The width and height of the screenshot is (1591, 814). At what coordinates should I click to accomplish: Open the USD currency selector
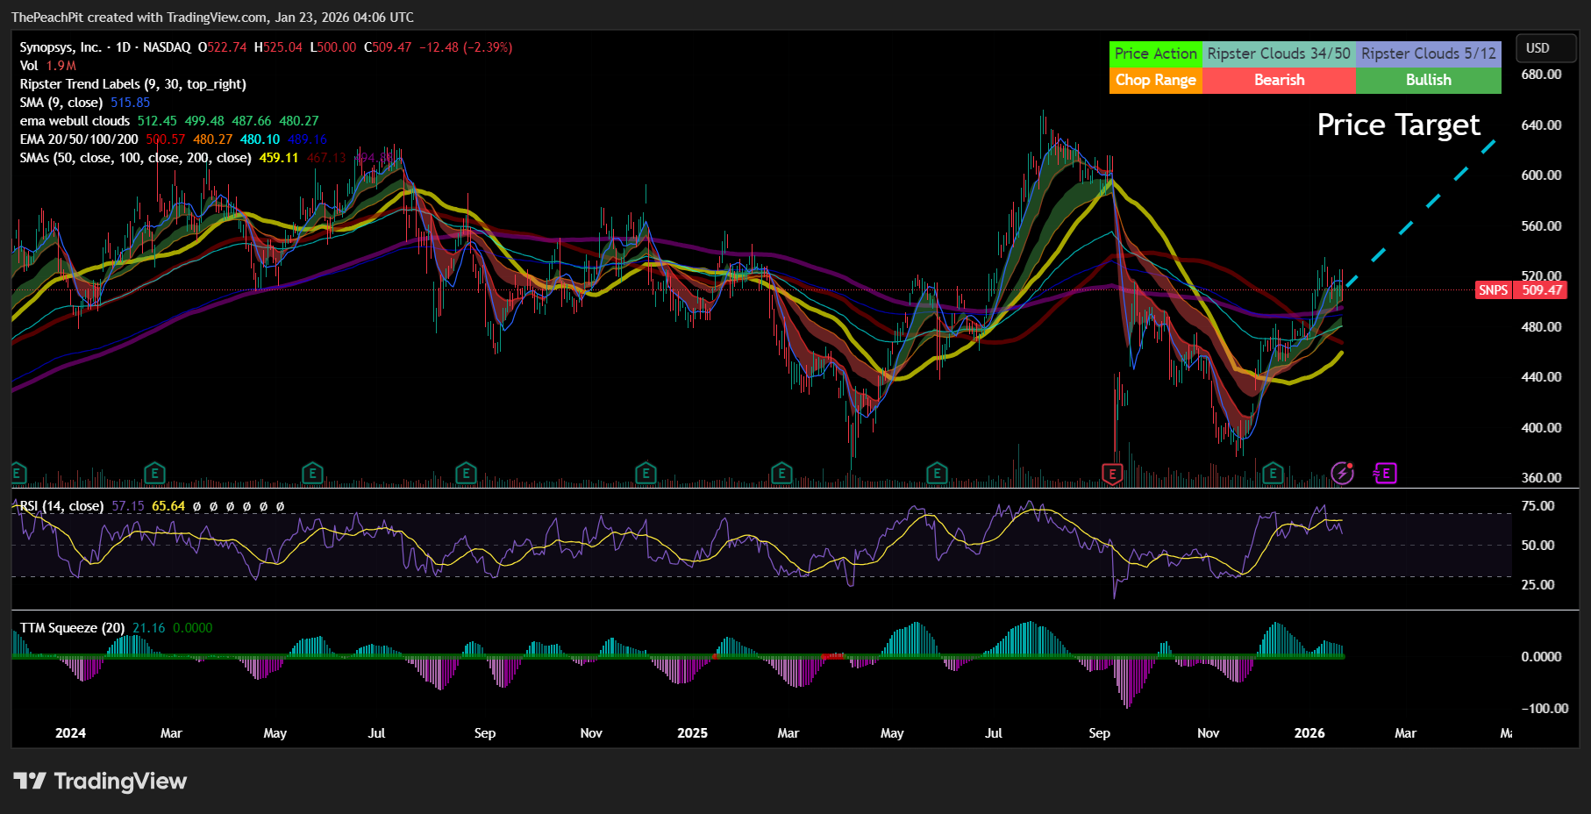click(x=1546, y=48)
